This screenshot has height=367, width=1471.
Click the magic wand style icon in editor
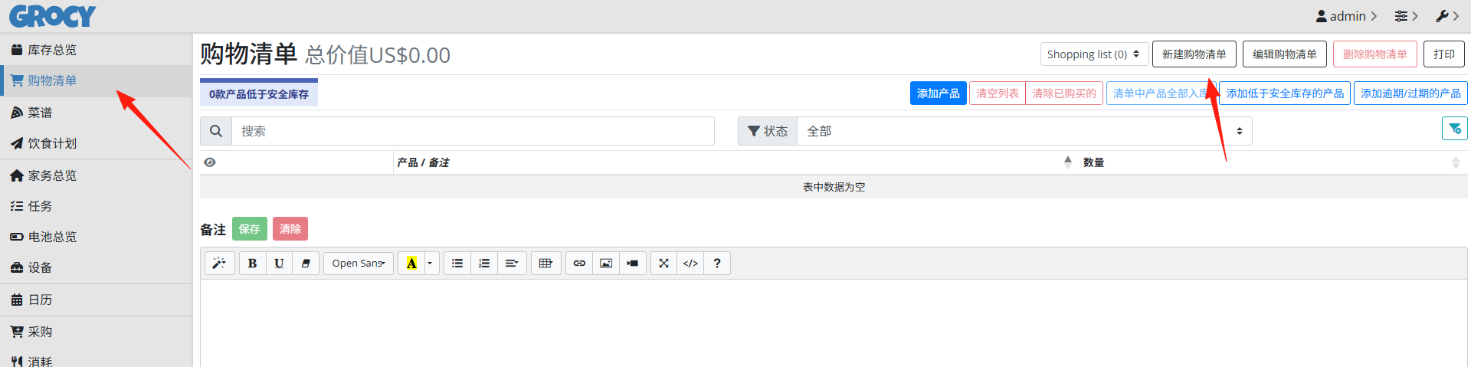coord(219,264)
